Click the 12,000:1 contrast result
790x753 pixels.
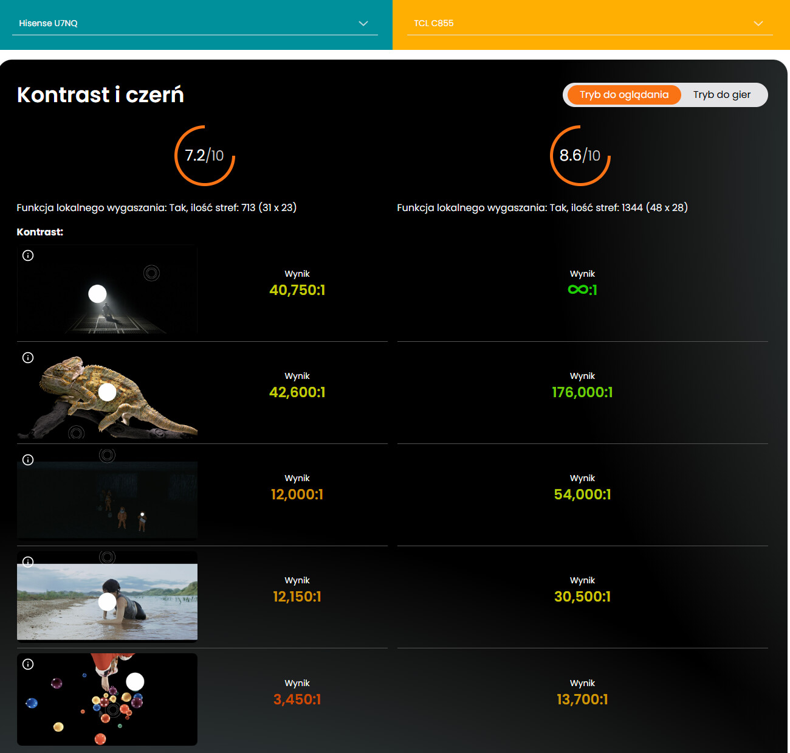(x=297, y=494)
